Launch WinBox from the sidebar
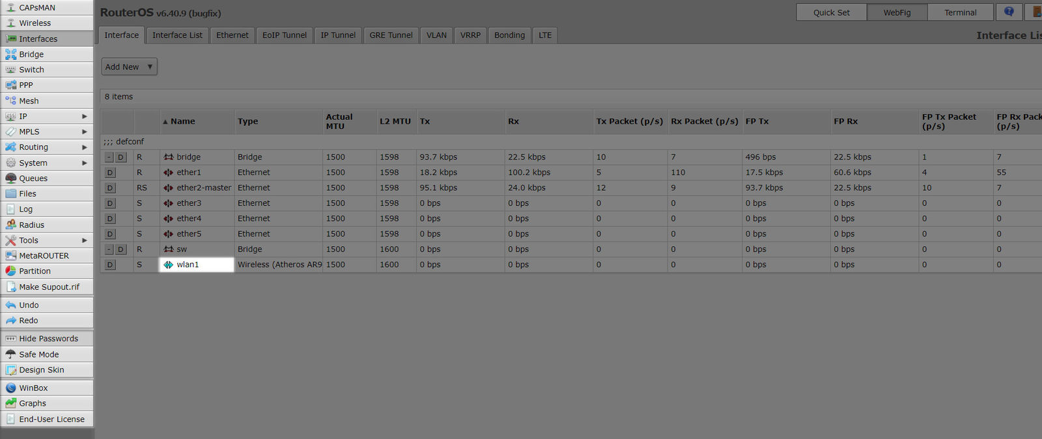The width and height of the screenshot is (1042, 439). 33,388
